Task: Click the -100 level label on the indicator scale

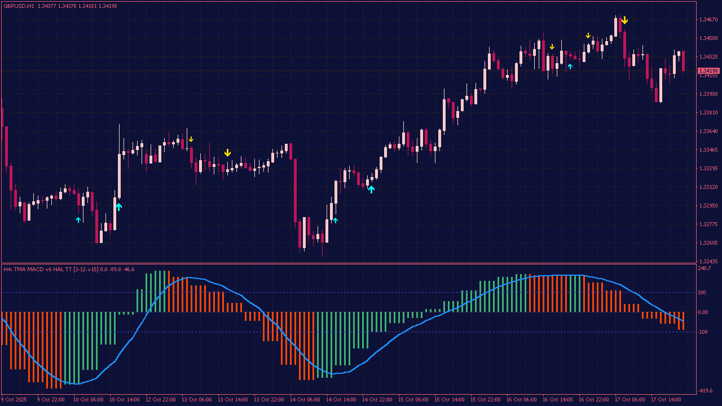Action: 703,332
